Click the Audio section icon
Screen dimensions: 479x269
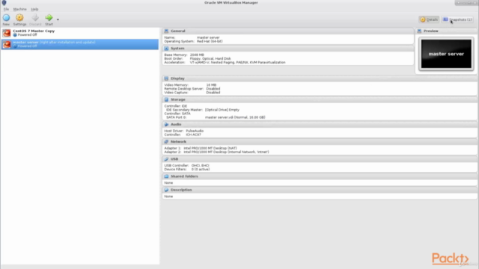166,125
